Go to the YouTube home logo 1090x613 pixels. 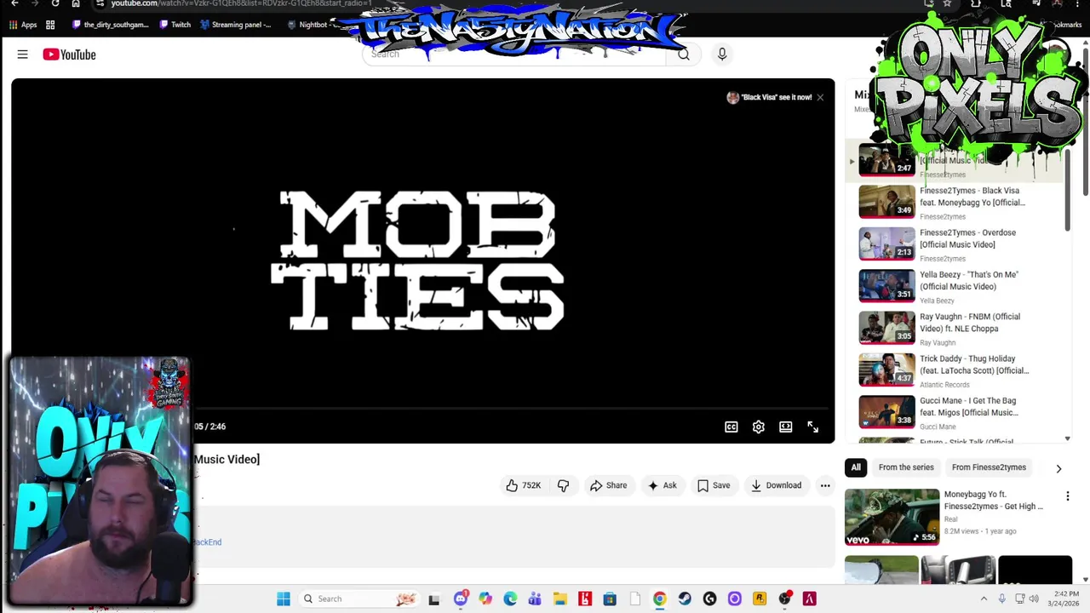(69, 54)
